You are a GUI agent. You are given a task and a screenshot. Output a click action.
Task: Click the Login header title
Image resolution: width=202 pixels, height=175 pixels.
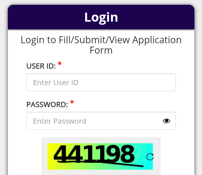tap(101, 17)
